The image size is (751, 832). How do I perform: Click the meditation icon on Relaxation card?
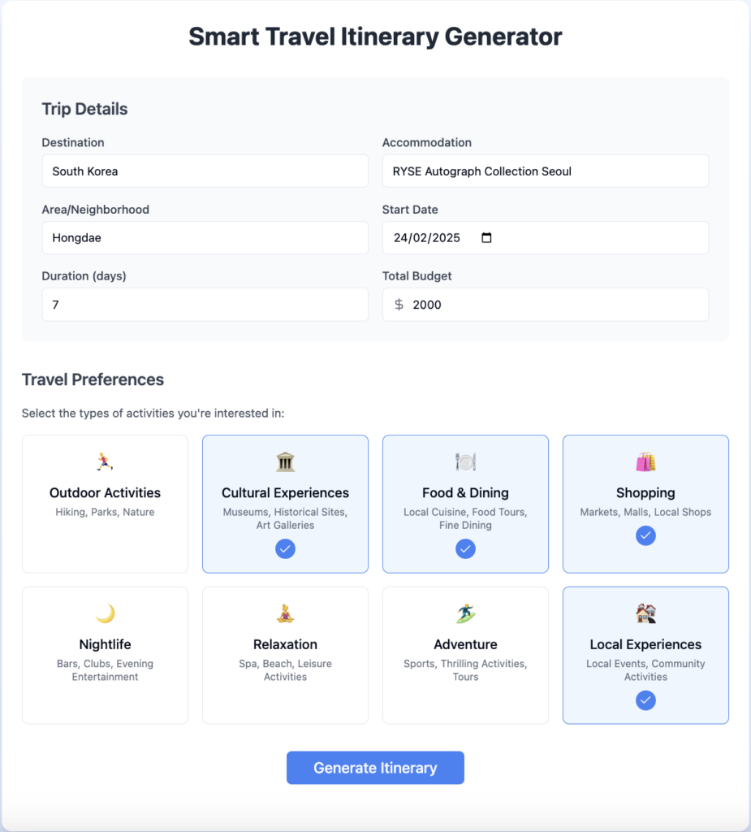click(x=285, y=613)
